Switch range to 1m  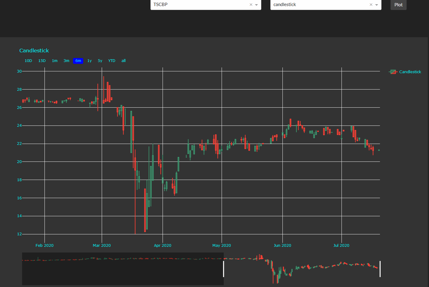click(x=55, y=61)
